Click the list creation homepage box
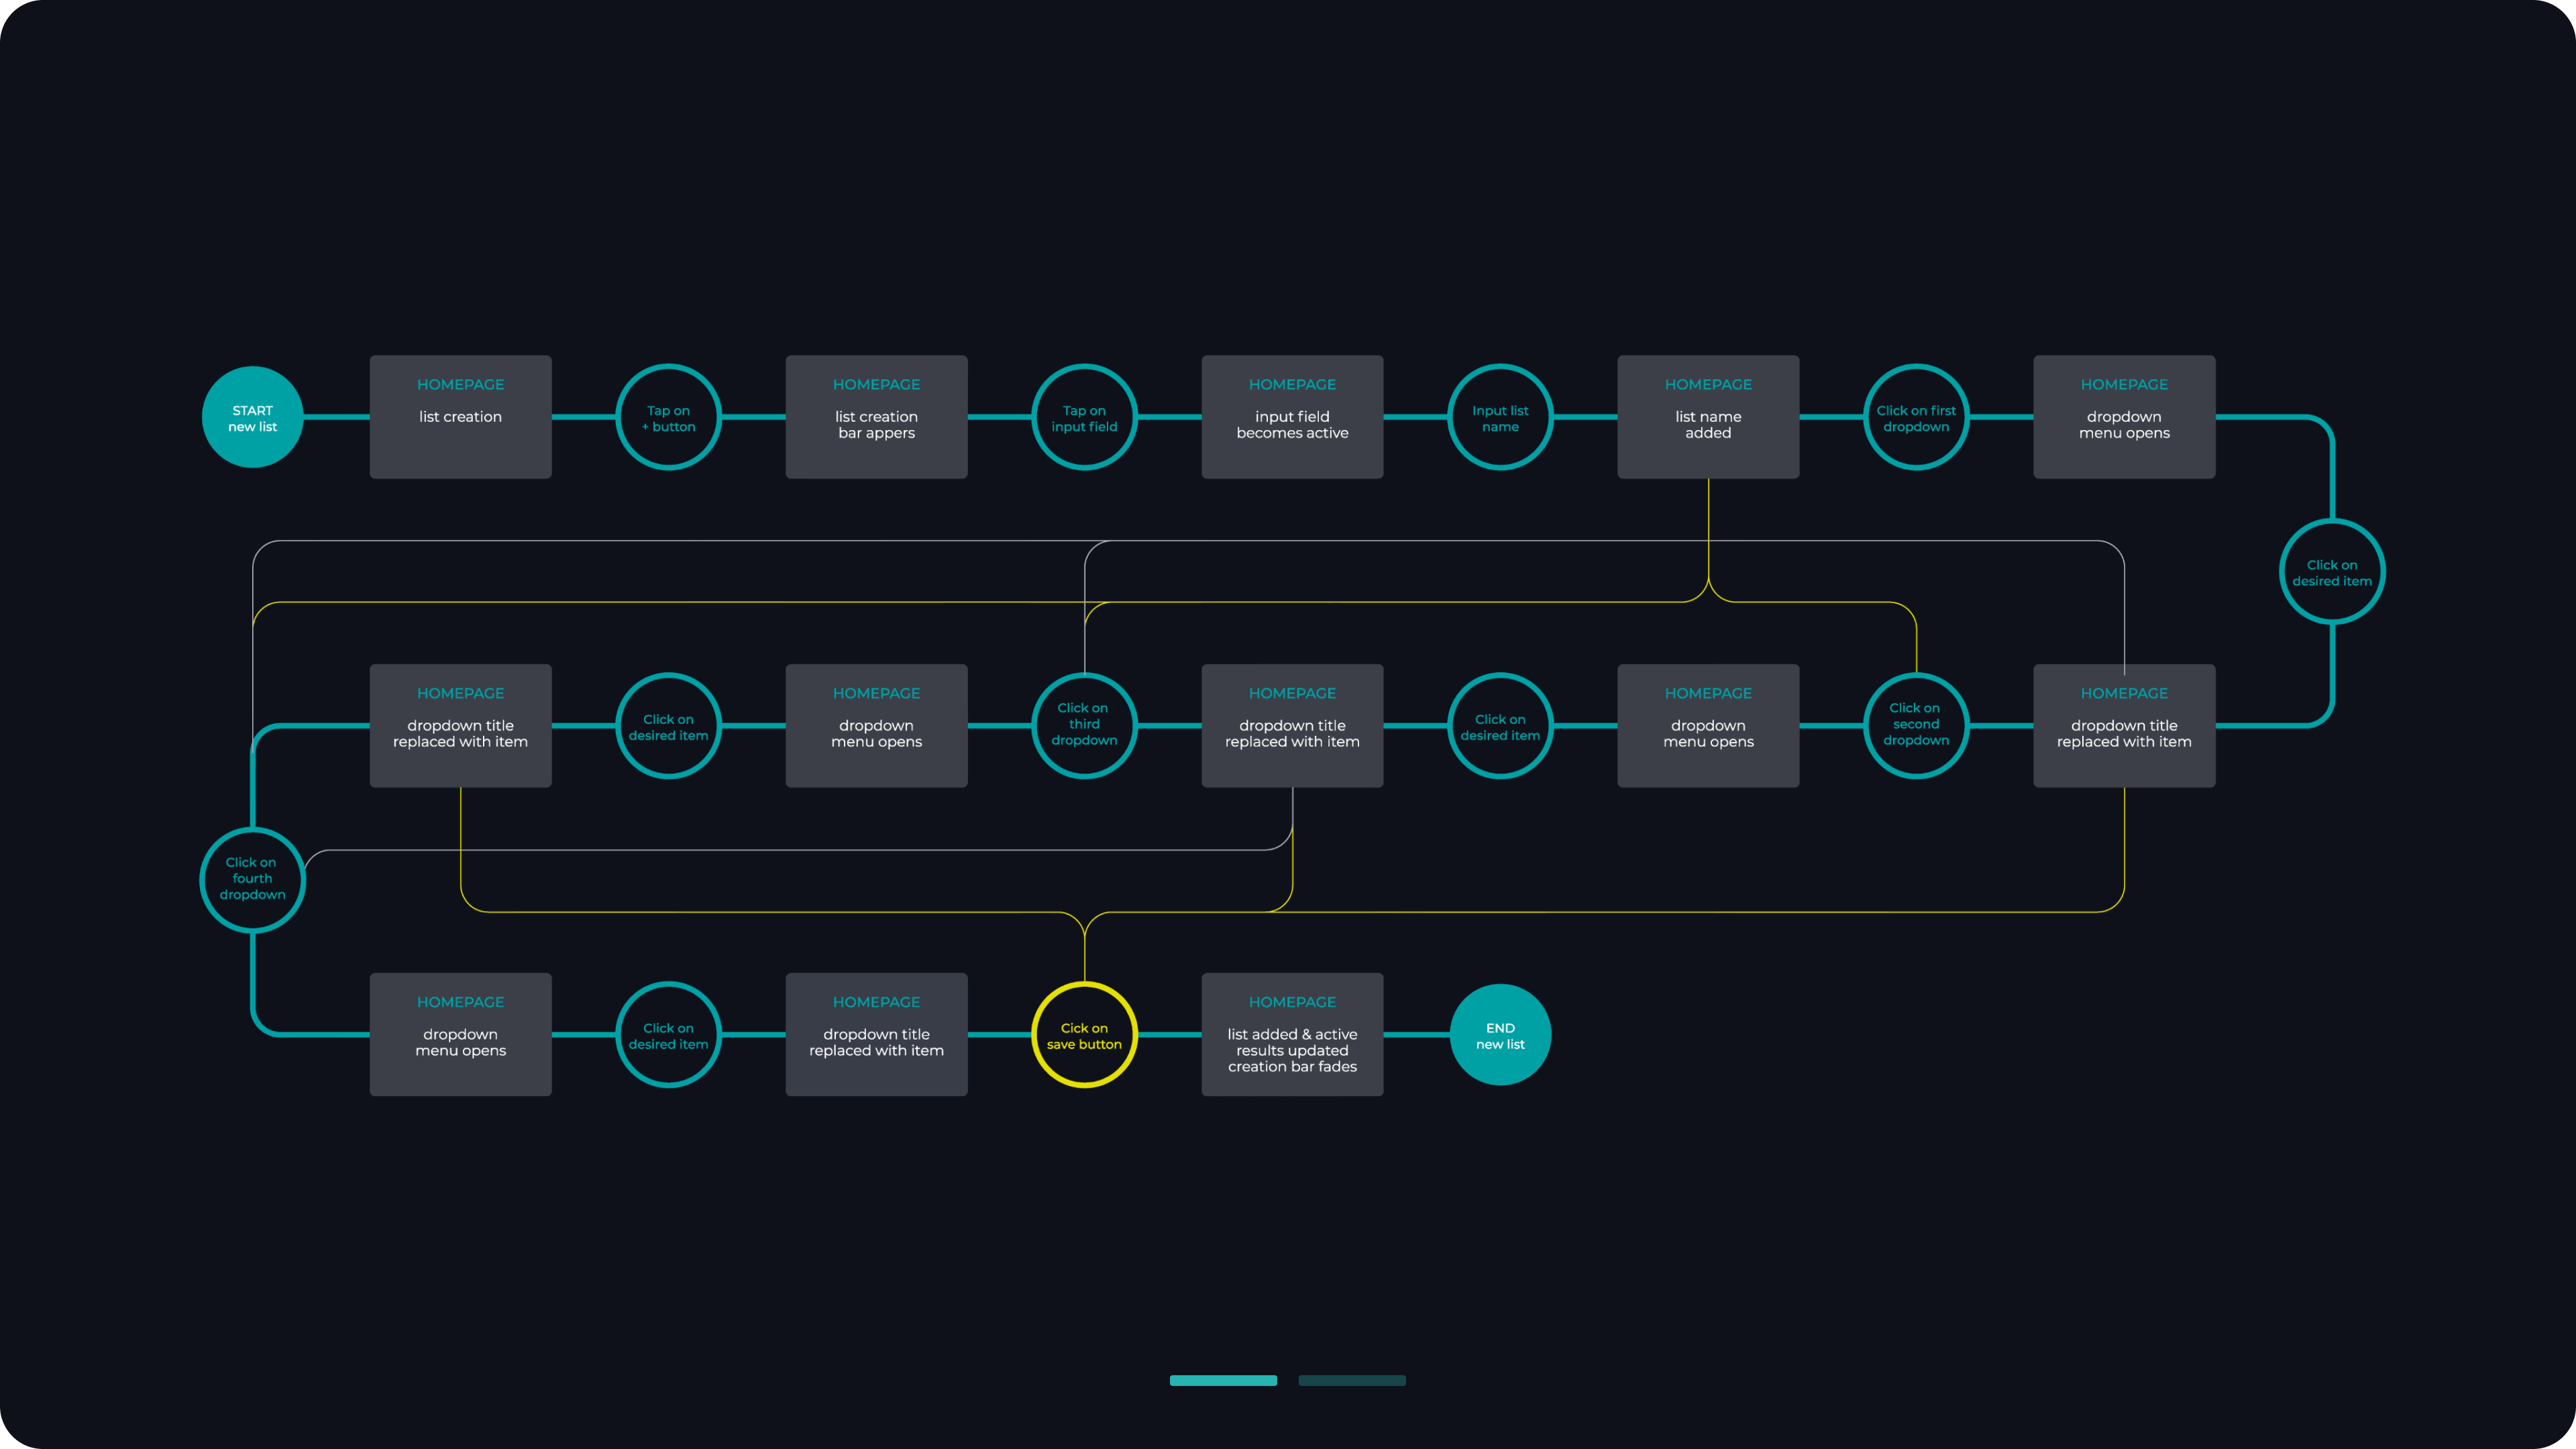The width and height of the screenshot is (2576, 1449). coord(460,417)
